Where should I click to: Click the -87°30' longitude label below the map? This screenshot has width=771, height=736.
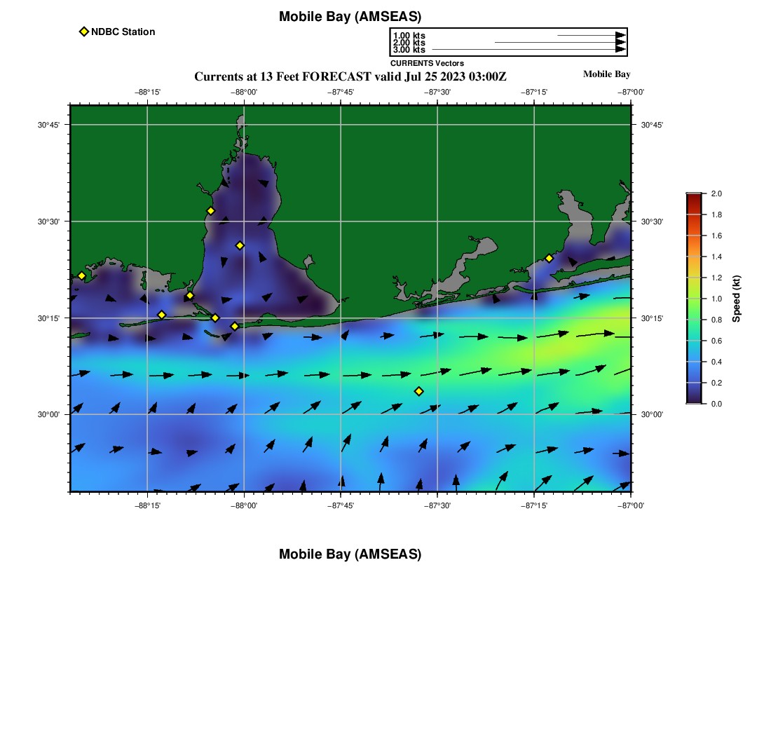[437, 504]
